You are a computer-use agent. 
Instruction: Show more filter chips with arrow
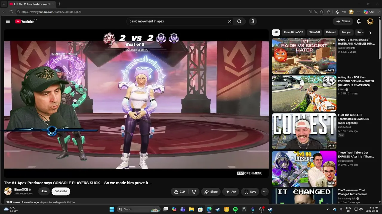click(x=370, y=33)
